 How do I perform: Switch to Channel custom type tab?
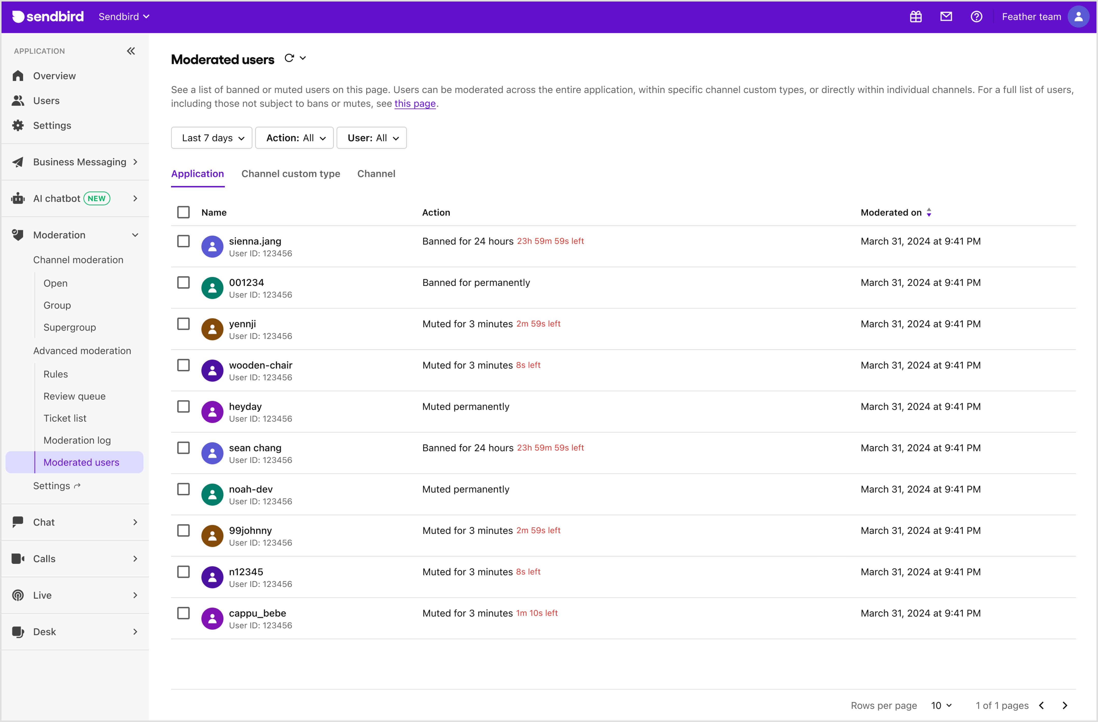tap(291, 174)
